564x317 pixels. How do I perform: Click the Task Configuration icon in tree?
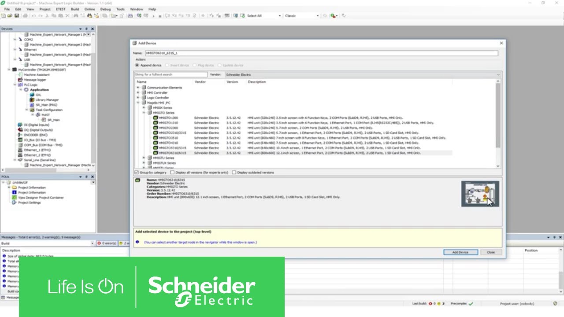pyautogui.click(x=32, y=110)
